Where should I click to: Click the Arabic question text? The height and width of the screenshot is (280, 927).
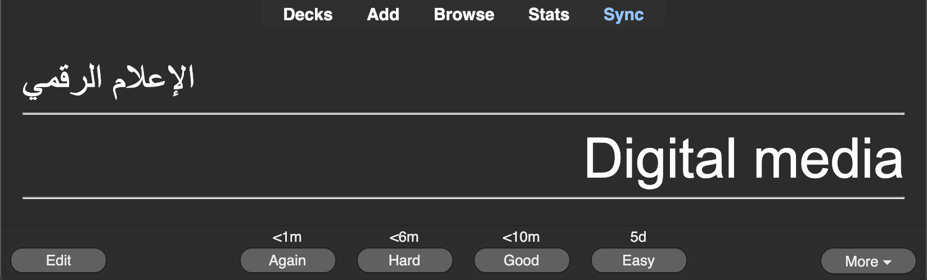click(109, 82)
